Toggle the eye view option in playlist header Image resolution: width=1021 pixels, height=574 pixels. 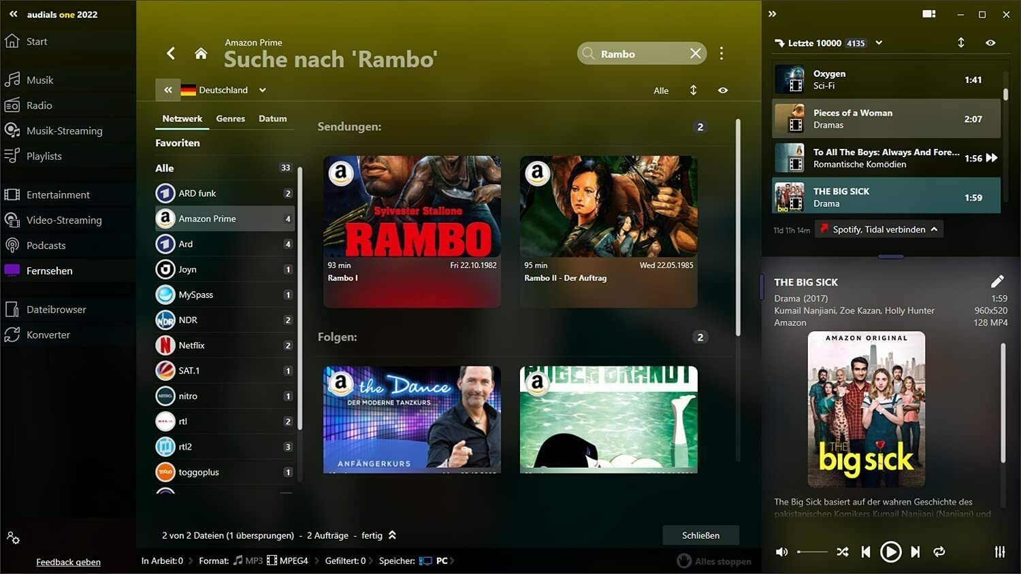(990, 43)
